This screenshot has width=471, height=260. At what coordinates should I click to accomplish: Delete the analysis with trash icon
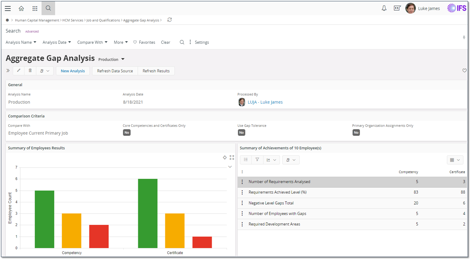click(x=30, y=71)
